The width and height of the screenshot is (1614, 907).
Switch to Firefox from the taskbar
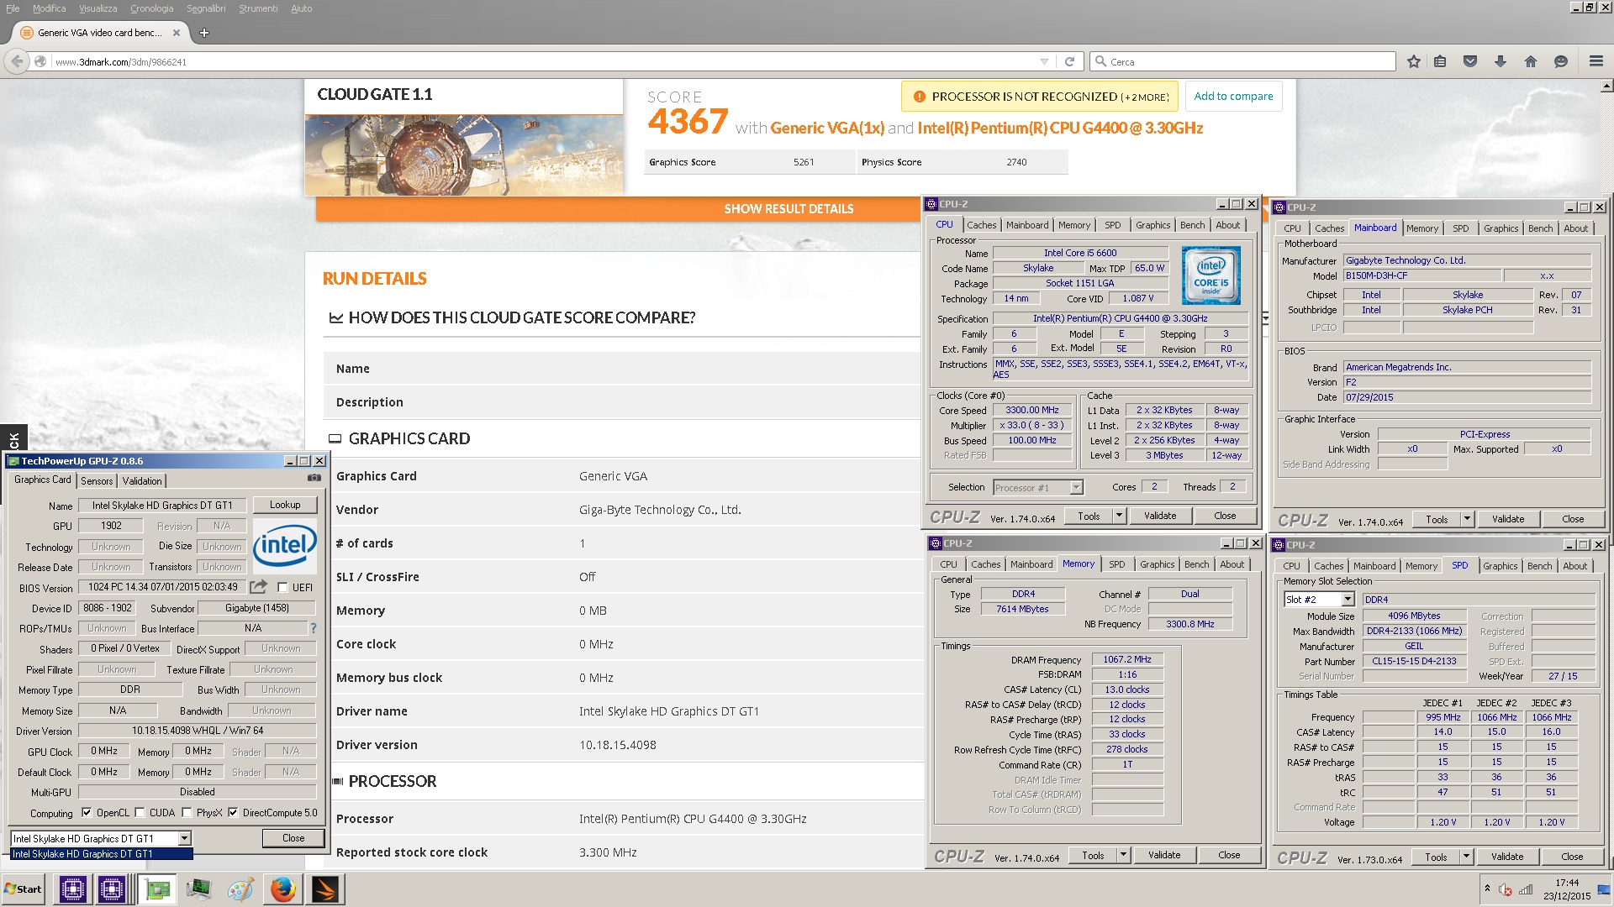click(x=283, y=889)
